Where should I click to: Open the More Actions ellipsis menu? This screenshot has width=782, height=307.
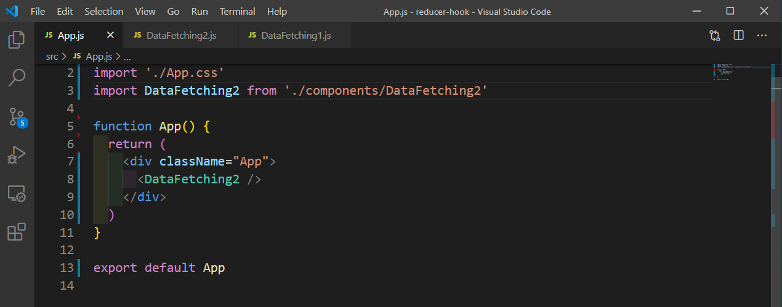tap(762, 36)
